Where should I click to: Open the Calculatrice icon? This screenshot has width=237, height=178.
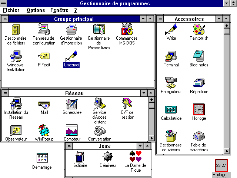171,110
